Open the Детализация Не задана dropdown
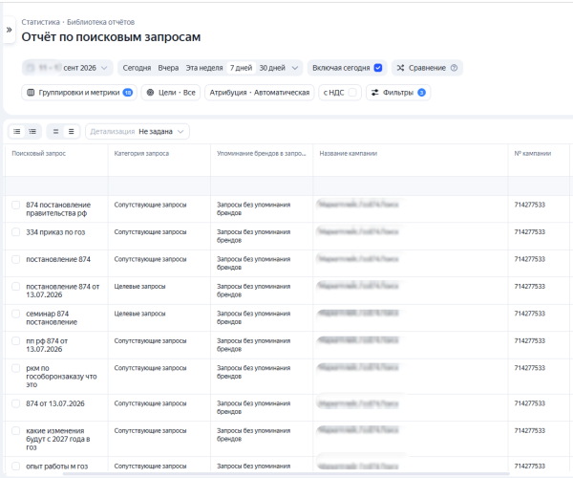The image size is (573, 478). pyautogui.click(x=138, y=131)
